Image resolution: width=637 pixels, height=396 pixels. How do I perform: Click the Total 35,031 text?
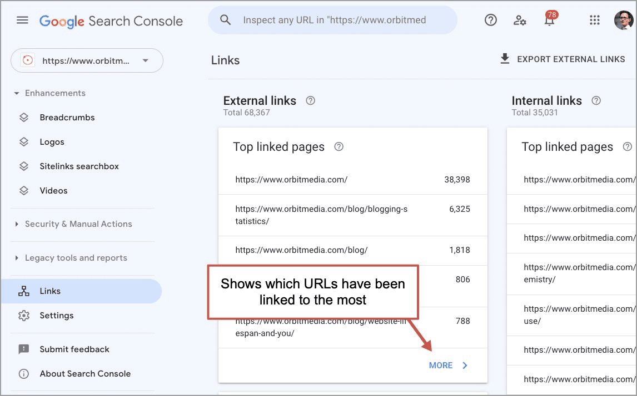[x=535, y=113]
